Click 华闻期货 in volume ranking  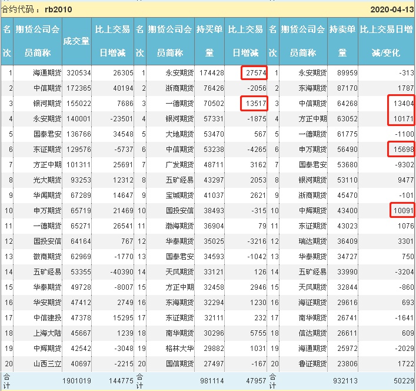[x=47, y=195]
